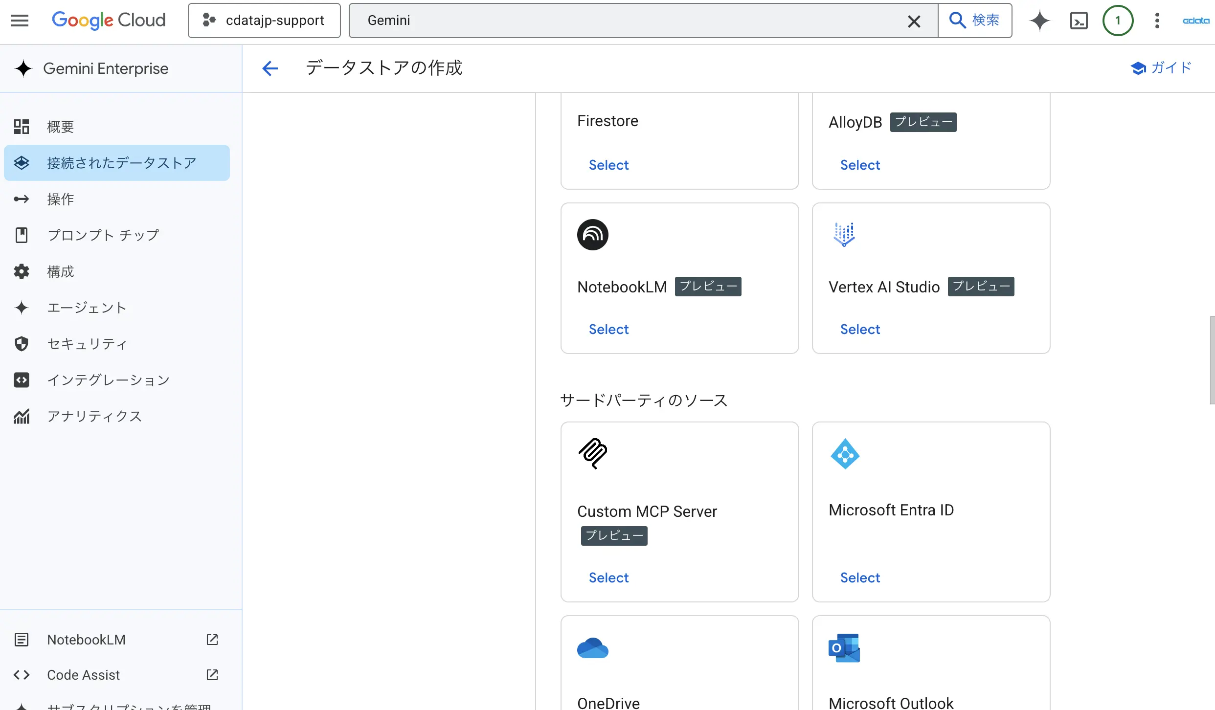Click the OneDrive cloud logo
The height and width of the screenshot is (710, 1215).
(x=592, y=648)
